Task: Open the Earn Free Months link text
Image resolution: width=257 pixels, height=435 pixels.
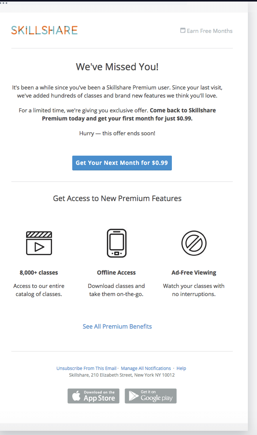Action: tap(209, 31)
